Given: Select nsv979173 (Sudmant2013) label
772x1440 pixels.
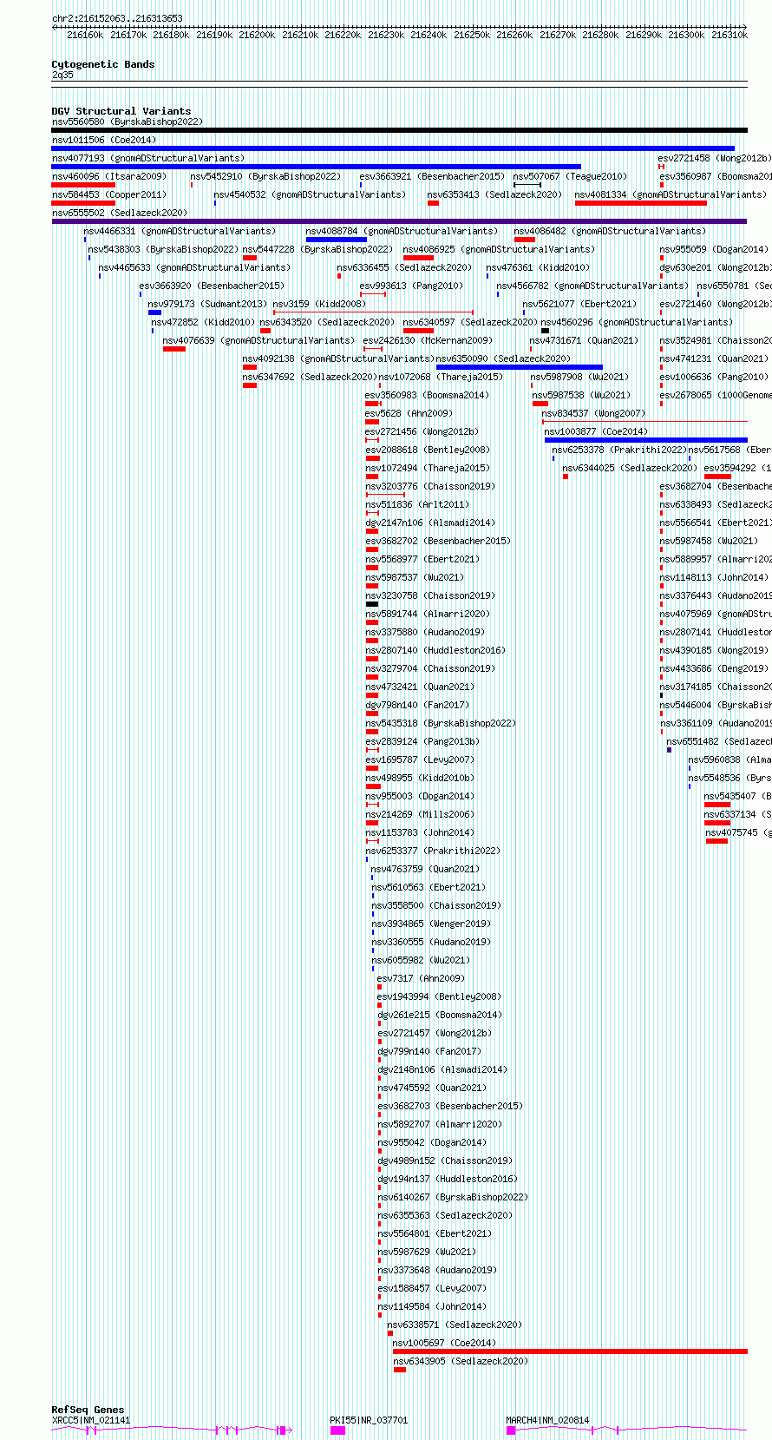Looking at the screenshot, I should [x=207, y=305].
